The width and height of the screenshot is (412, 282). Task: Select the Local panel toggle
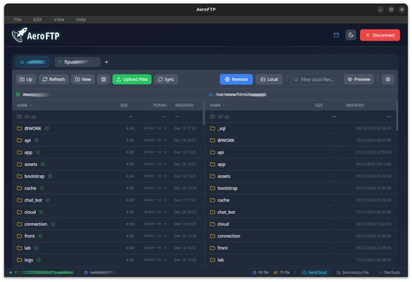[x=269, y=79]
